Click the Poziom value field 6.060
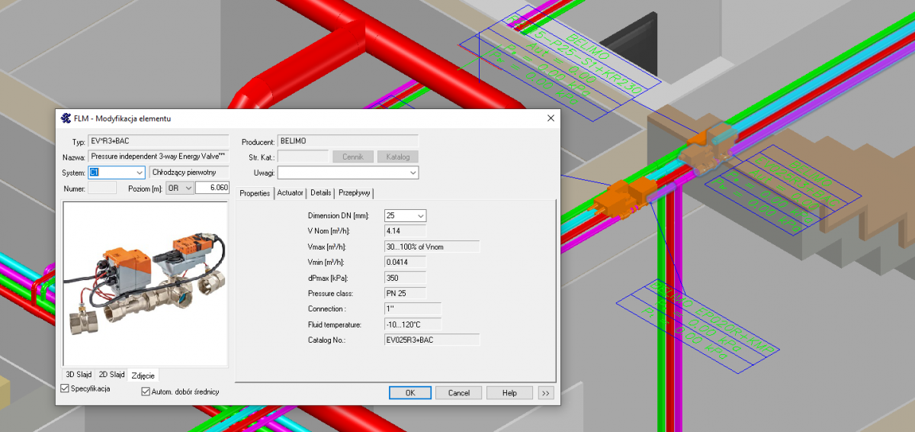The height and width of the screenshot is (432, 915). [213, 188]
